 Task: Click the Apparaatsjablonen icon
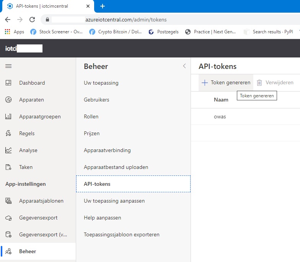pyautogui.click(x=8, y=201)
